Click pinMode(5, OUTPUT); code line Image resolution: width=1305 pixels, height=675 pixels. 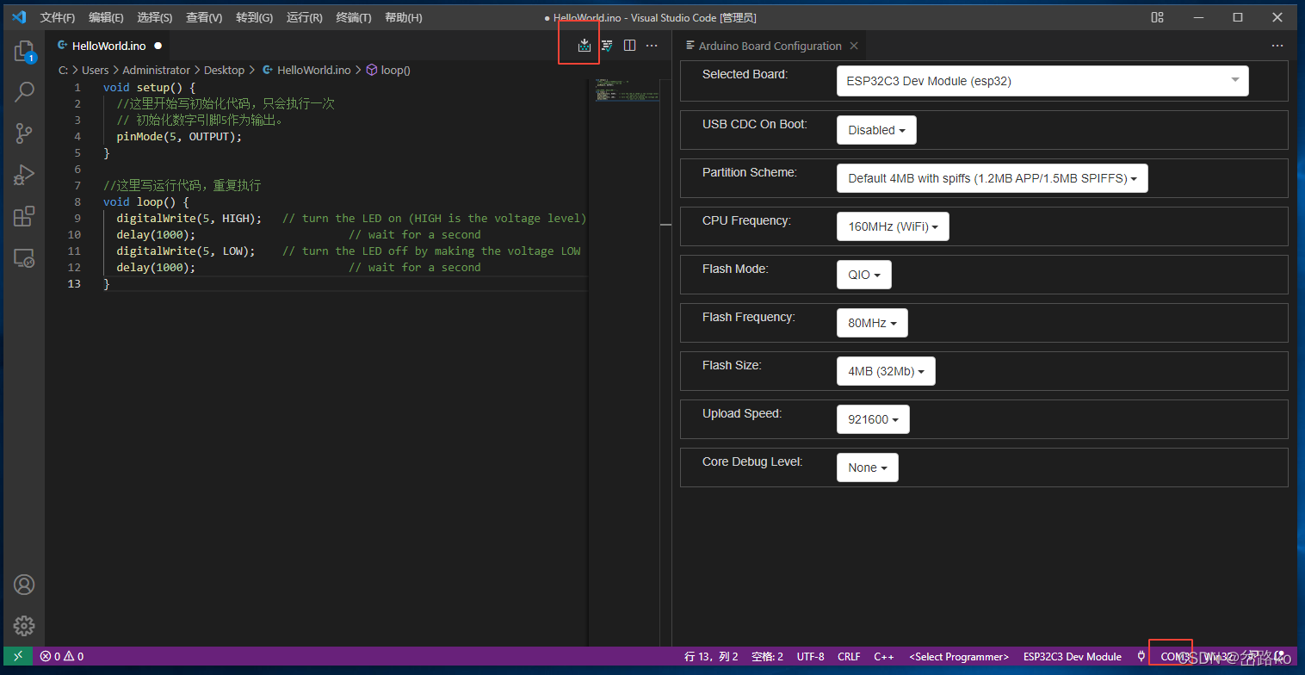[x=179, y=136]
